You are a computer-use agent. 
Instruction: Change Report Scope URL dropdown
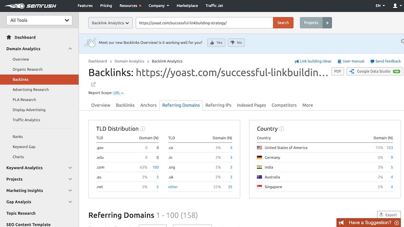[x=119, y=93]
